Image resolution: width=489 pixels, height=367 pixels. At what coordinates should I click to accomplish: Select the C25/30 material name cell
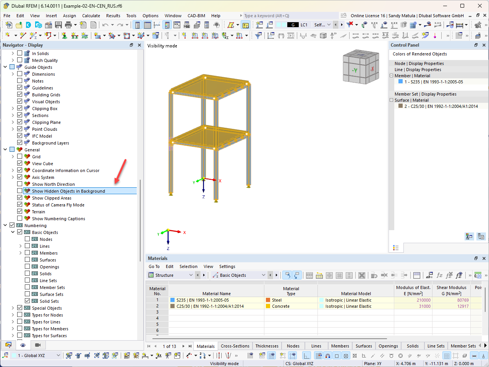click(216, 306)
